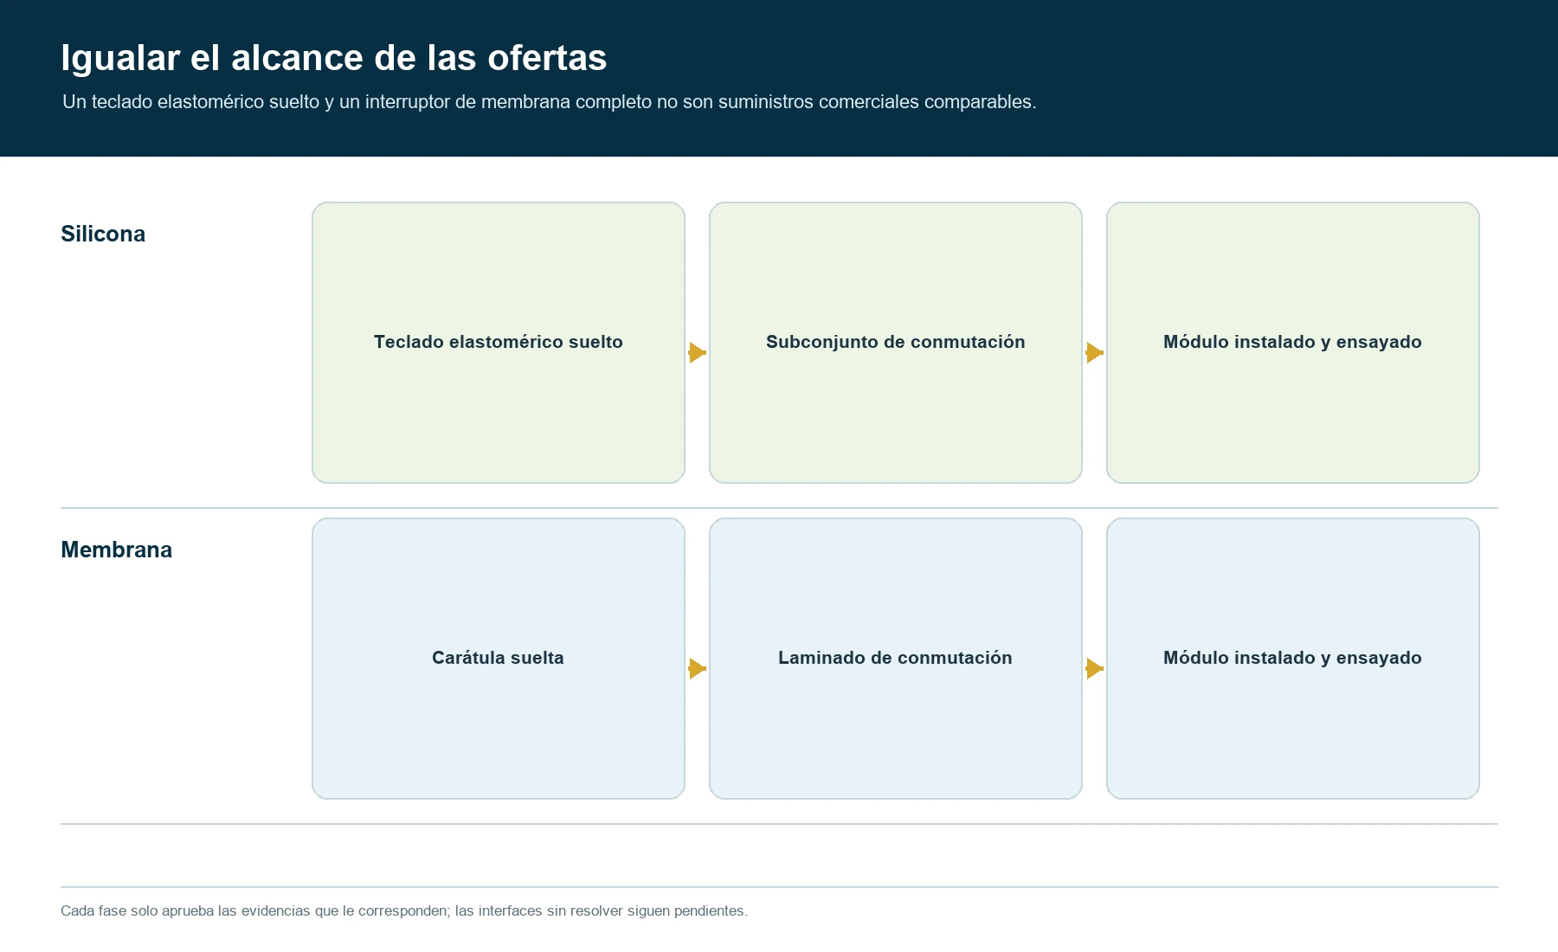The height and width of the screenshot is (952, 1558).
Task: Select the 'Subconjunto de conmutación' card
Action: click(x=896, y=343)
